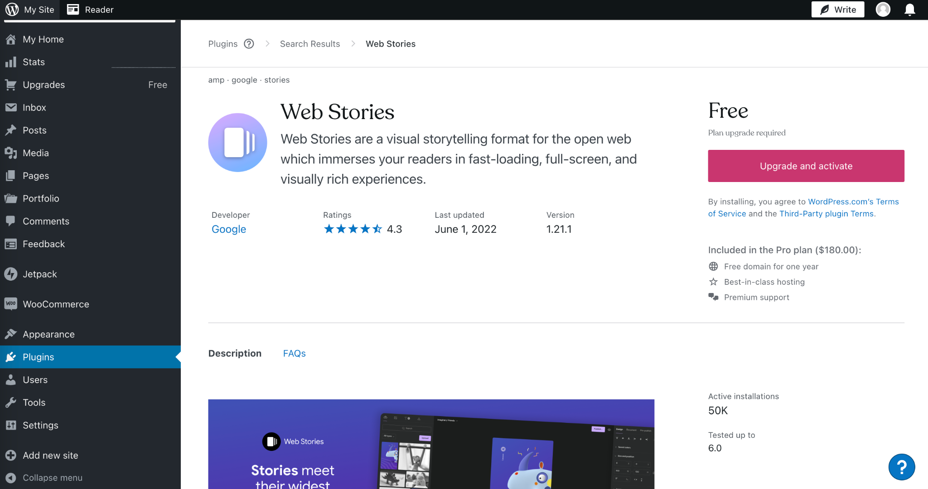The width and height of the screenshot is (928, 489).
Task: Click the Media icon in sidebar
Action: (x=11, y=153)
